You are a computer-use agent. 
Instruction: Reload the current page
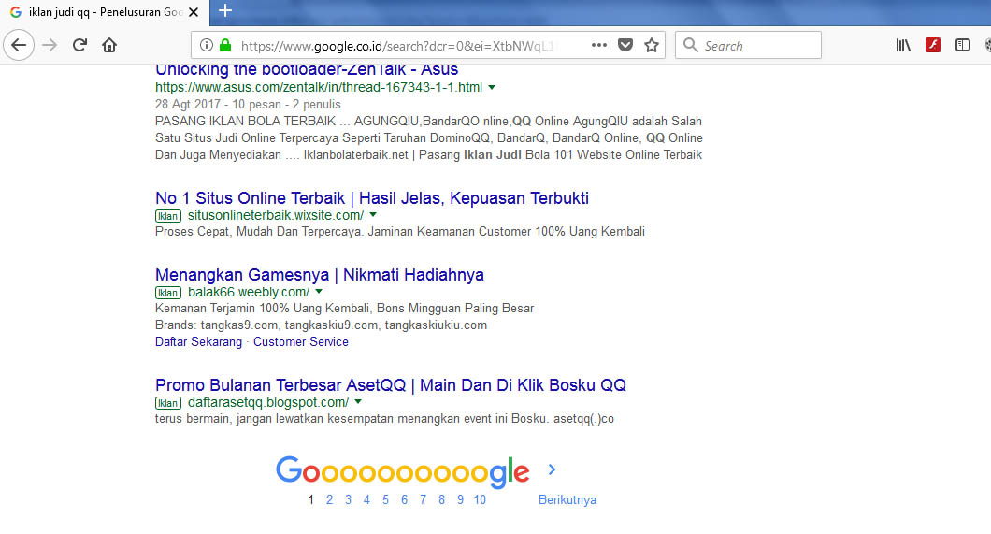click(x=79, y=45)
